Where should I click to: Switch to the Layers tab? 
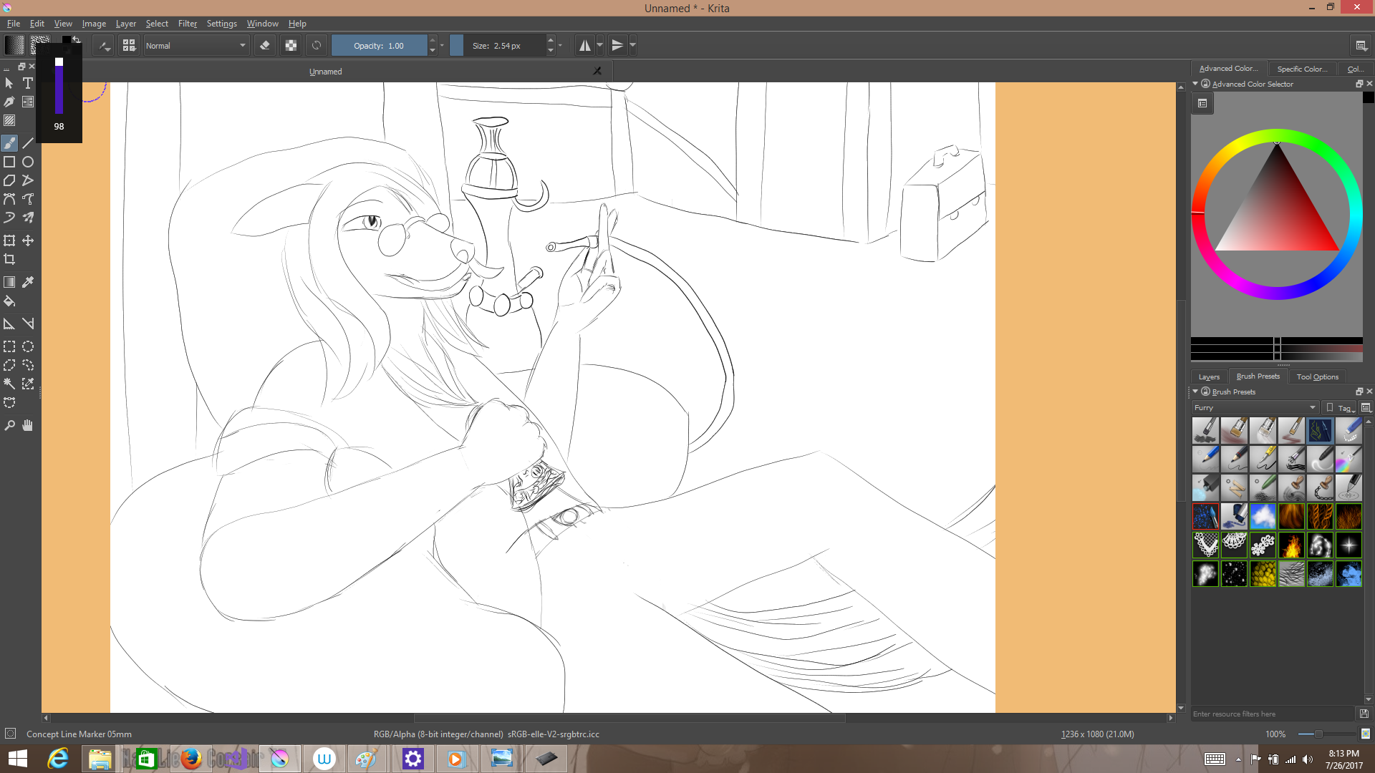click(x=1209, y=376)
